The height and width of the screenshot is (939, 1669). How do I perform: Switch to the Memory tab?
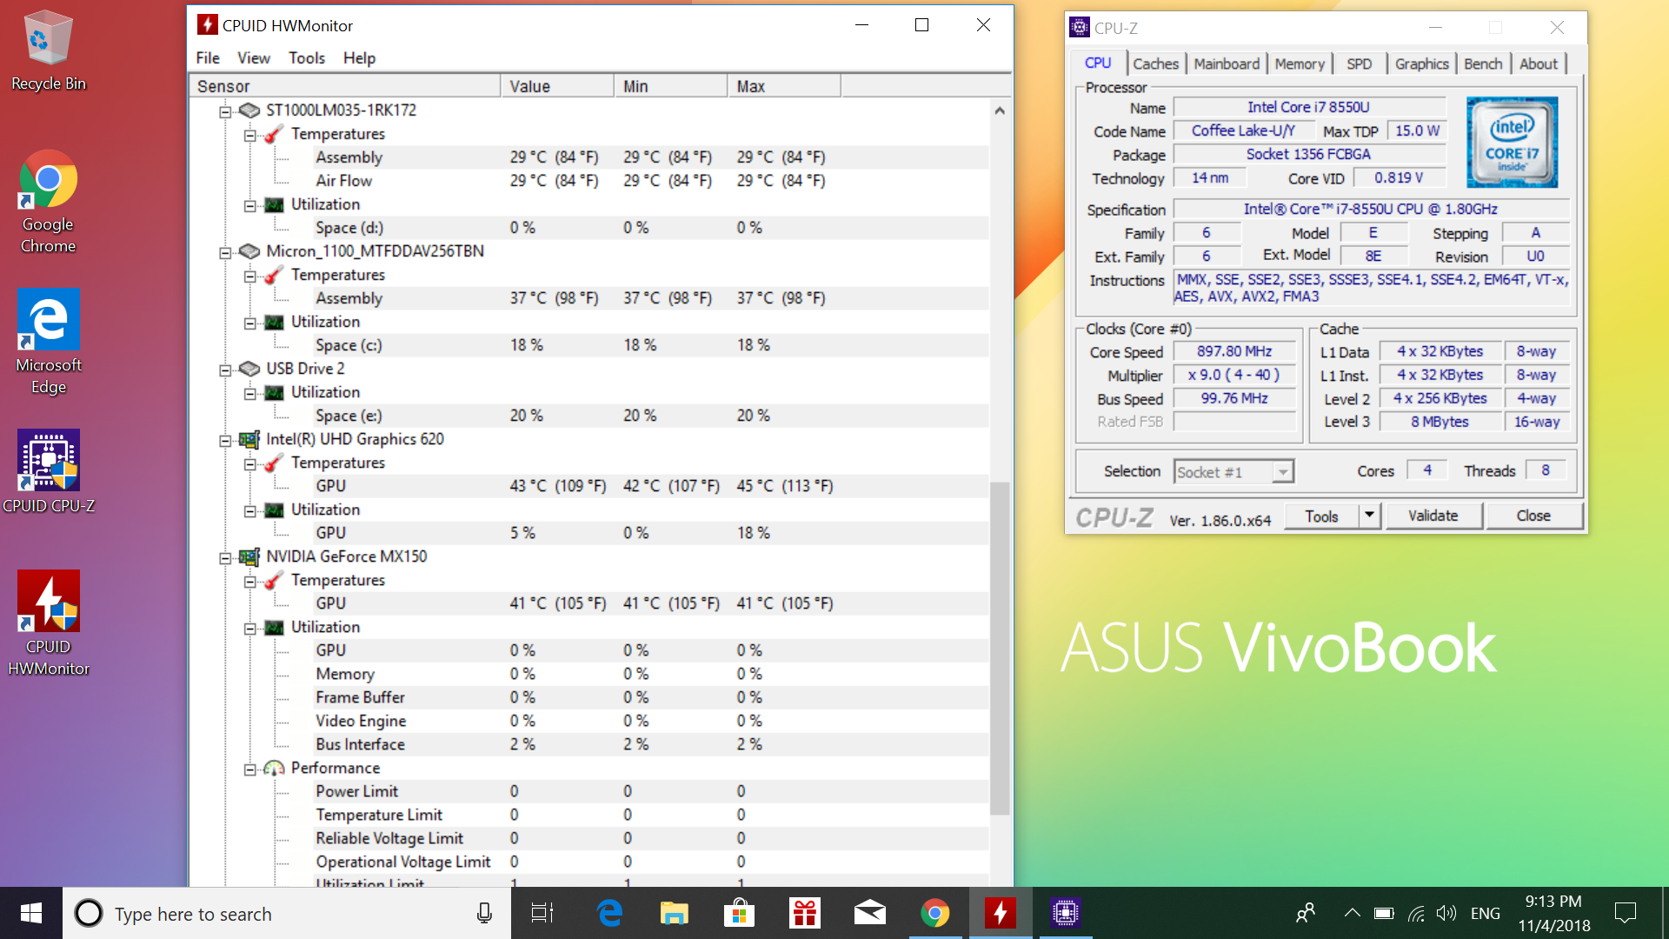click(1300, 63)
